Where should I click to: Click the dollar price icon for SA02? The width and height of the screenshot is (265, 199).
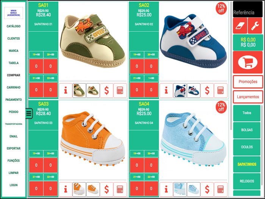click(x=207, y=91)
